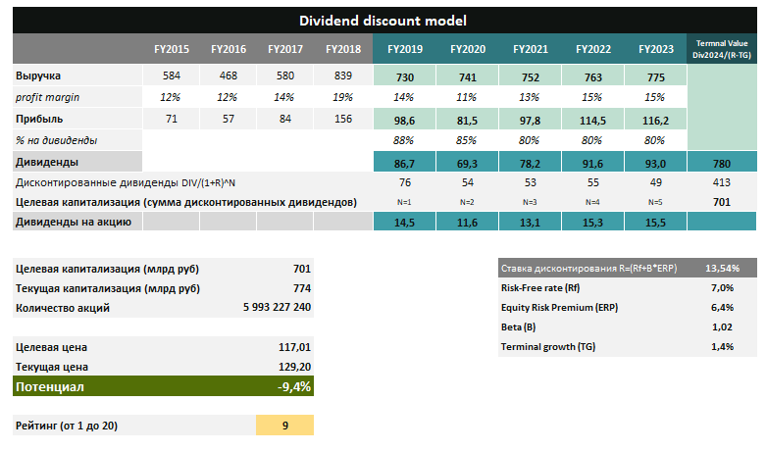Select the Terminal growth value 1,4%
766x452 pixels.
[x=721, y=347]
